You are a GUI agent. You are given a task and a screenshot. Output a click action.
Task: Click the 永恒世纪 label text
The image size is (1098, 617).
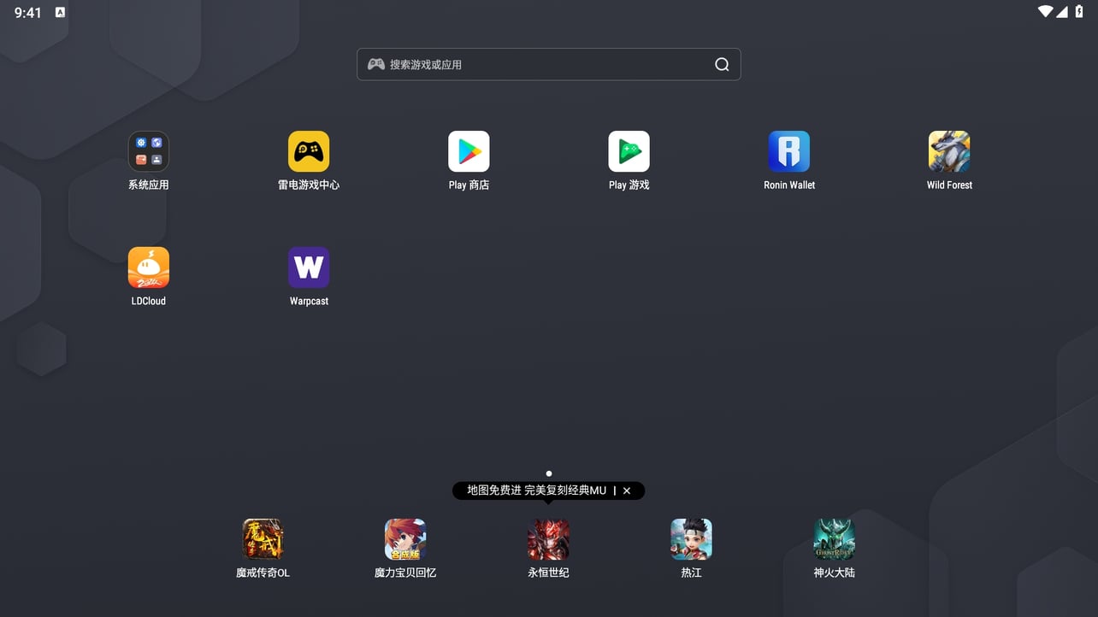coord(548,573)
